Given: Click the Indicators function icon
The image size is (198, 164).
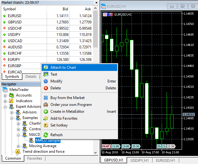Looking at the screenshot, I should click(11, 101).
